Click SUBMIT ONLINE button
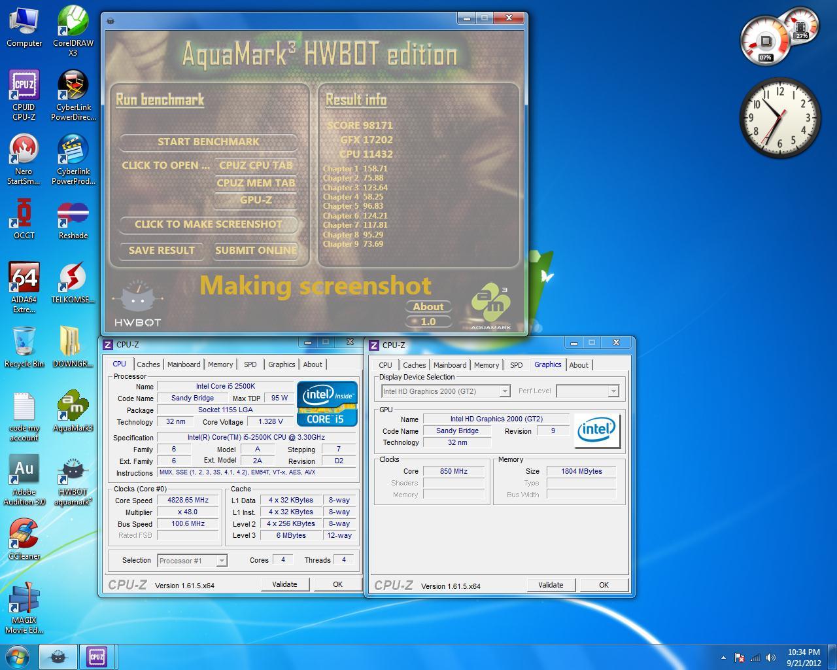Screen dimensions: 837x670 pos(256,250)
